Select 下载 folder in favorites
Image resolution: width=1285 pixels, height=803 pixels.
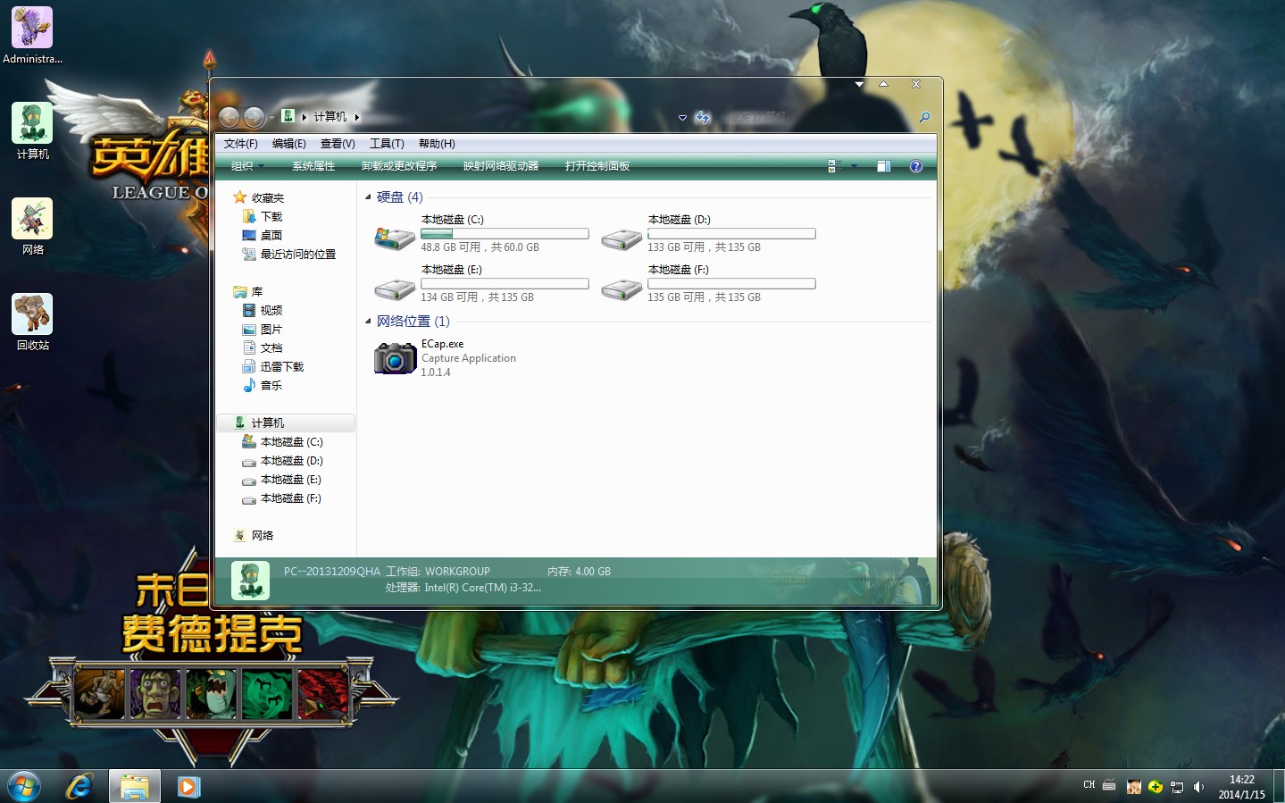click(263, 217)
